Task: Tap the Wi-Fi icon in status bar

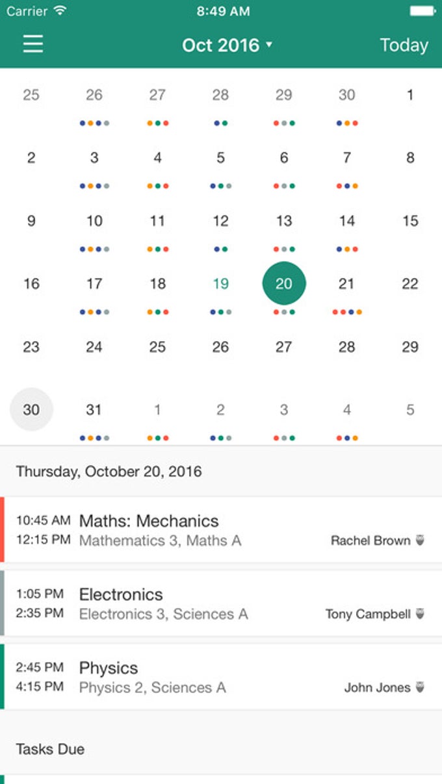Action: [60, 11]
